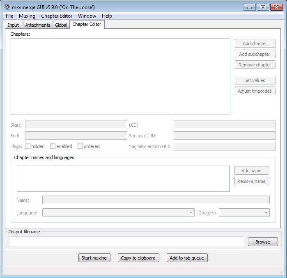Image resolution: width=287 pixels, height=278 pixels.
Task: Minimize the mkvmerge GUI window
Action: (249, 7)
